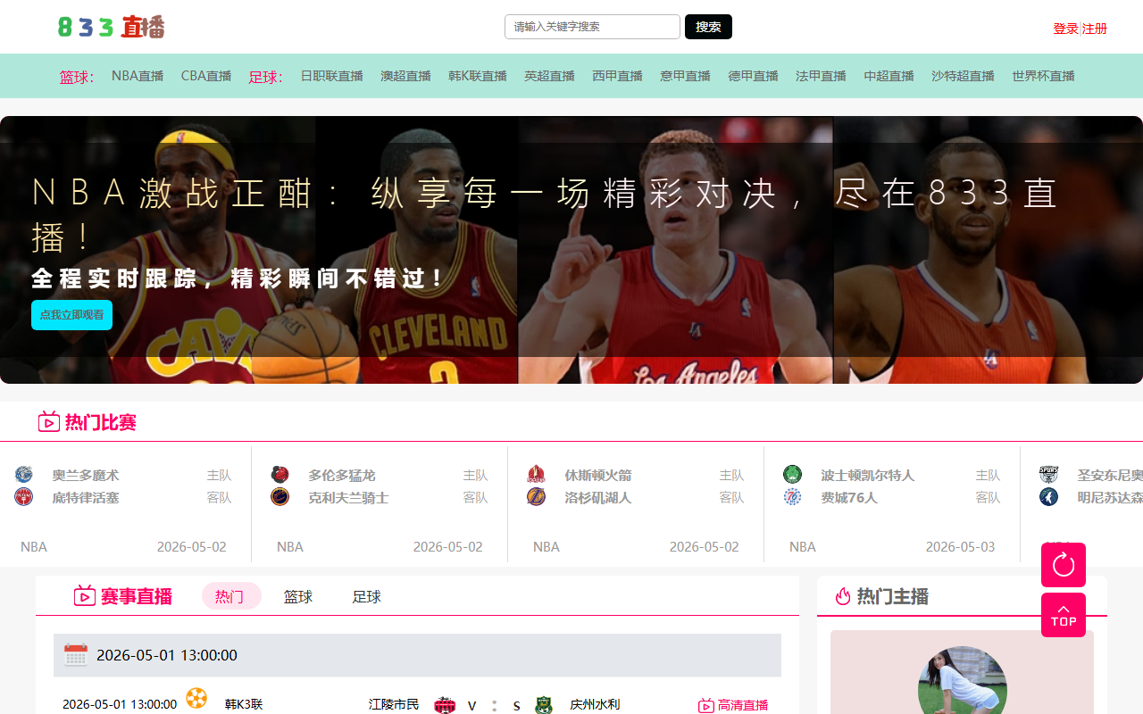Open the 克利夫兰骑士 team name
The width and height of the screenshot is (1143, 714).
[x=348, y=498]
